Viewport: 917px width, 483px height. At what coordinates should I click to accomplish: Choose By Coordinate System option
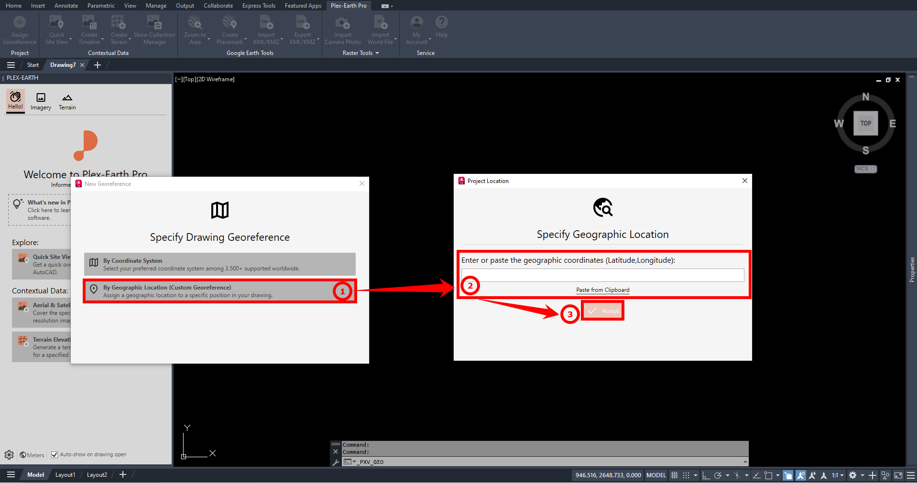point(220,264)
